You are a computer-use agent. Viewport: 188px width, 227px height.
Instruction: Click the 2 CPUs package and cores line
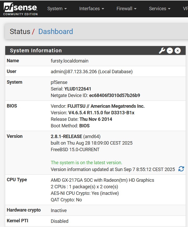pyautogui.click(x=84, y=187)
